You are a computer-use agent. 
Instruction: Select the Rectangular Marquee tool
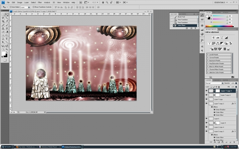(3, 15)
